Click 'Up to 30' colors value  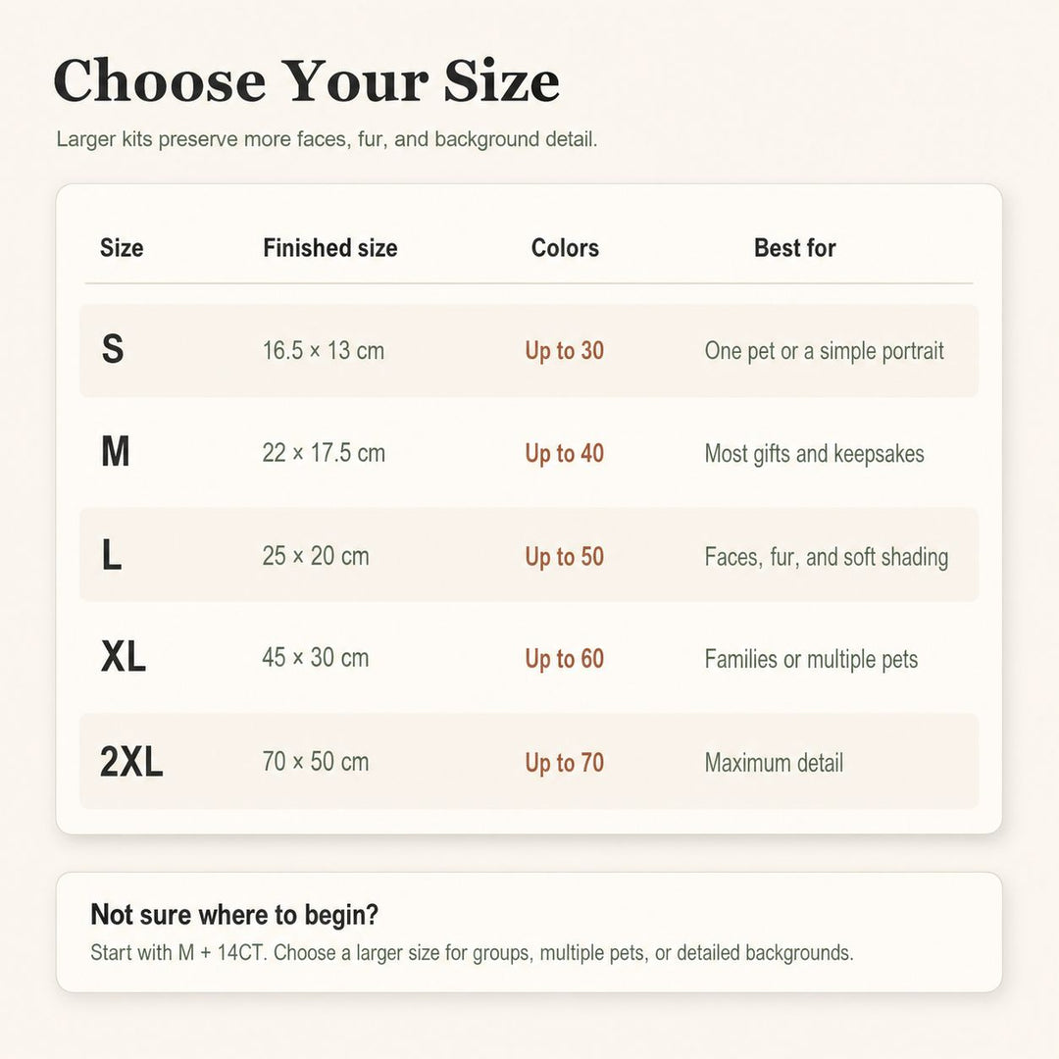click(565, 351)
